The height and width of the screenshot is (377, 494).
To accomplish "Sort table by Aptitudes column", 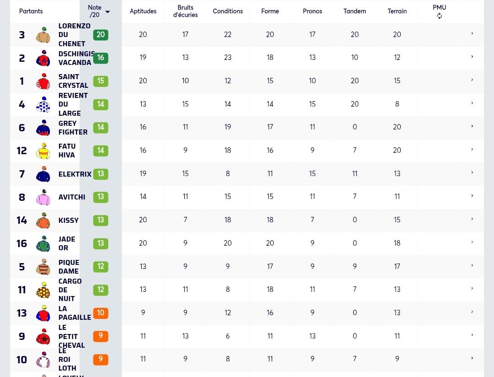I will (x=143, y=11).
